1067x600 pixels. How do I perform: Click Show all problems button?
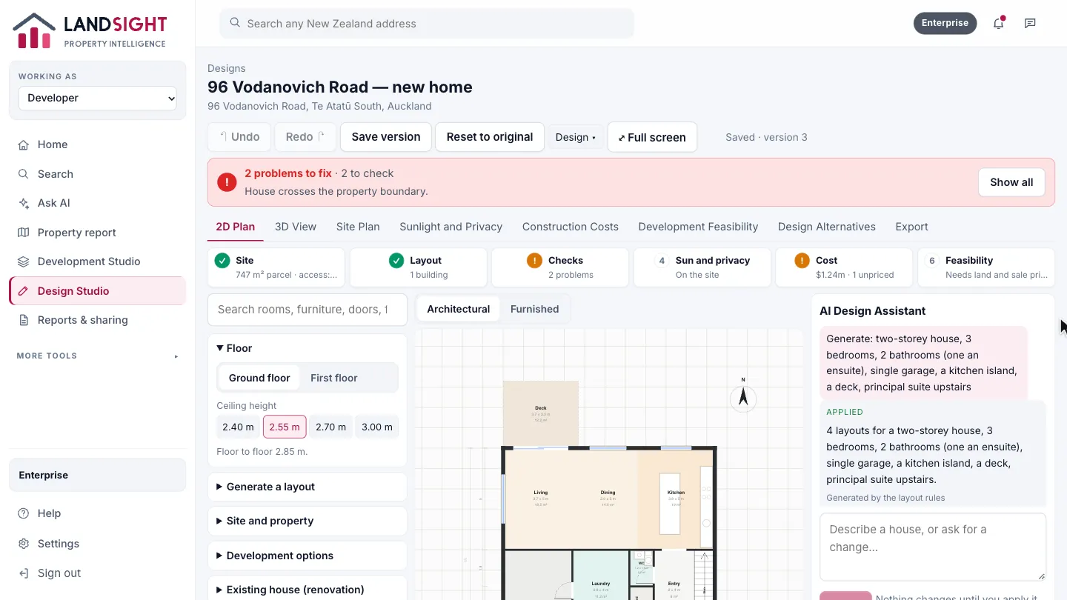1011,182
